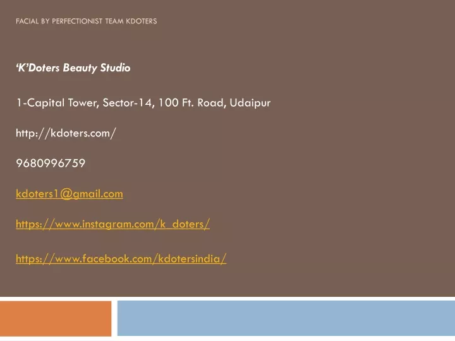Open the Facebook kdotersindia link

click(x=121, y=259)
